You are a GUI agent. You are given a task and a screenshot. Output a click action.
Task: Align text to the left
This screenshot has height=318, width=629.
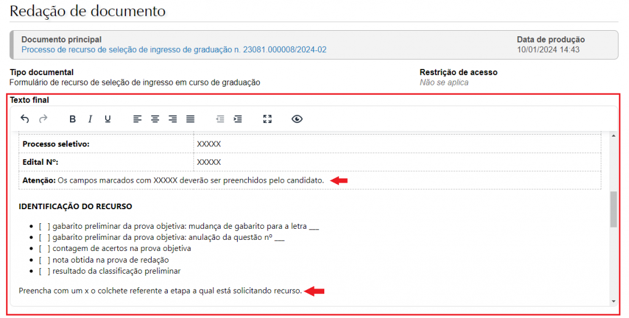pos(138,119)
